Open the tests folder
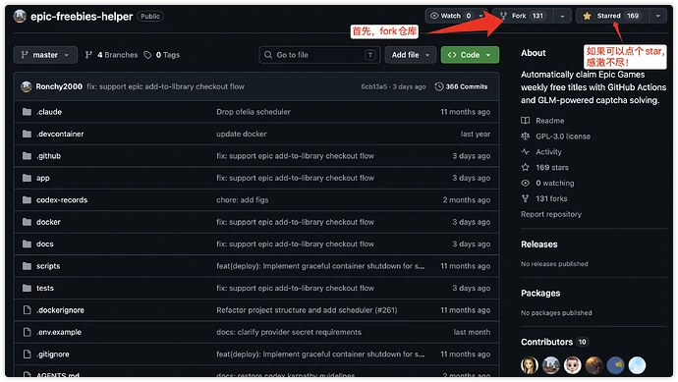Image resolution: width=678 pixels, height=382 pixels. 45,289
